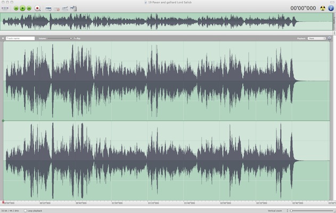Click the export to device toolbar icon

73,9
